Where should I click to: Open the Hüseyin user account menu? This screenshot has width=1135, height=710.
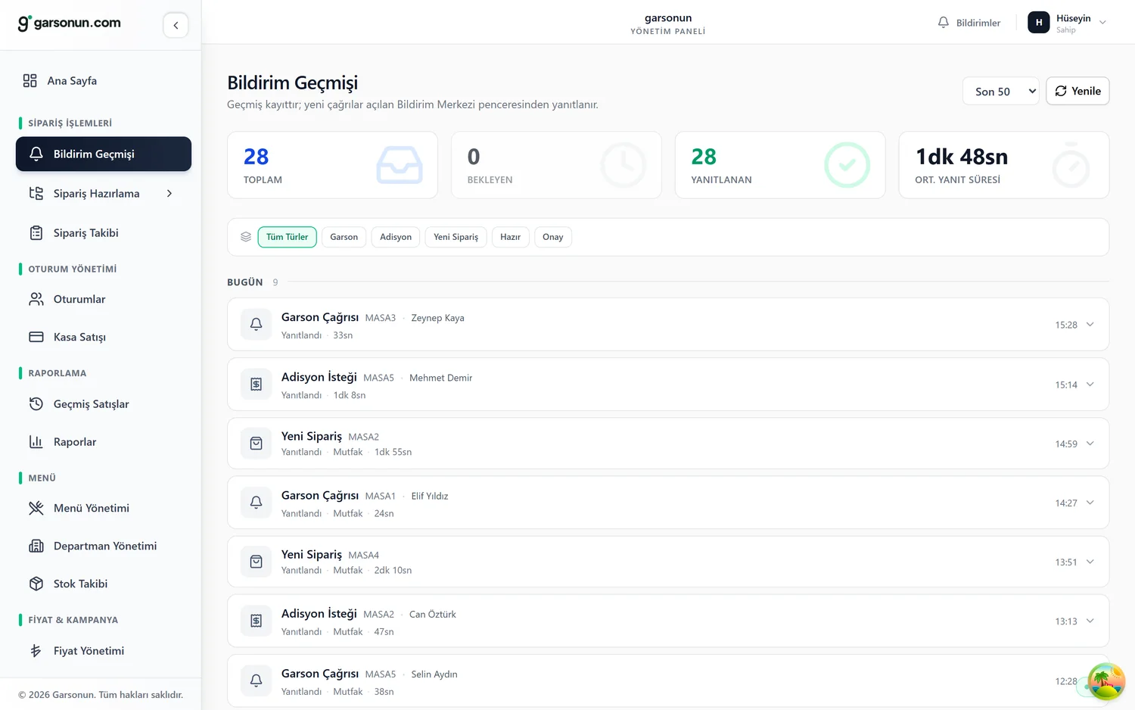click(1067, 23)
